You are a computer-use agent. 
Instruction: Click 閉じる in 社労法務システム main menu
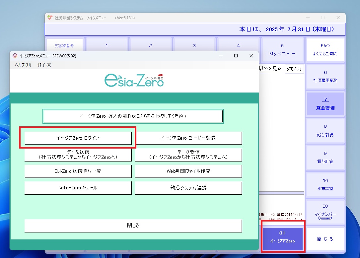pos(325,239)
